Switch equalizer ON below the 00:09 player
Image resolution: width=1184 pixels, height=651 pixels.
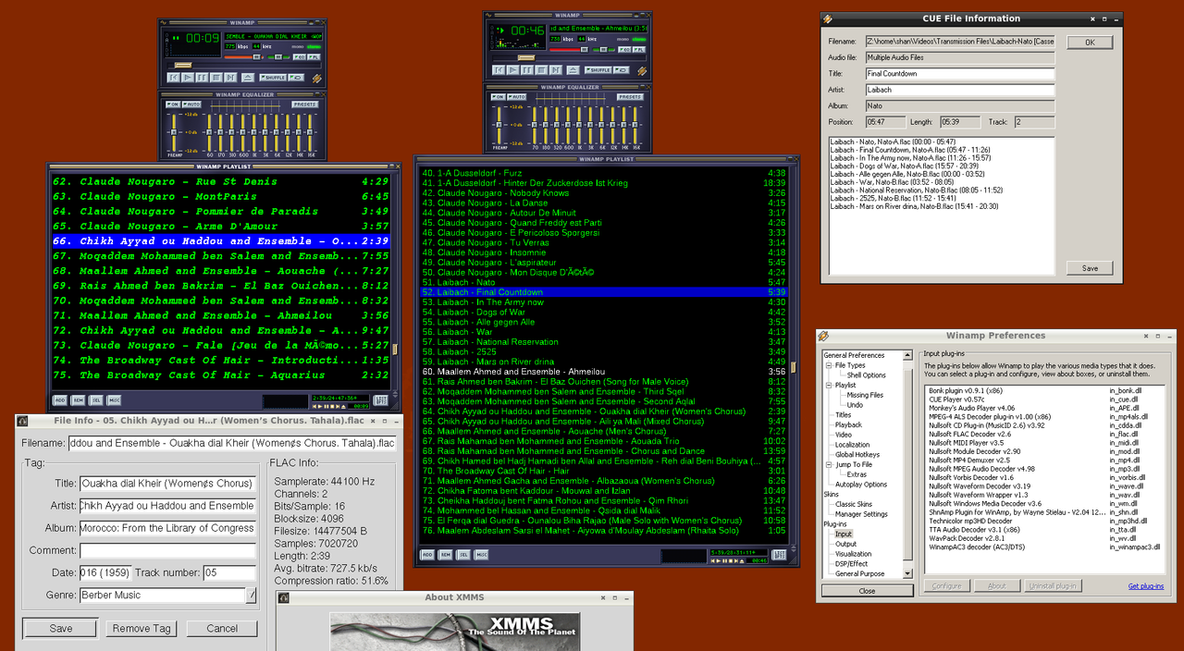173,104
